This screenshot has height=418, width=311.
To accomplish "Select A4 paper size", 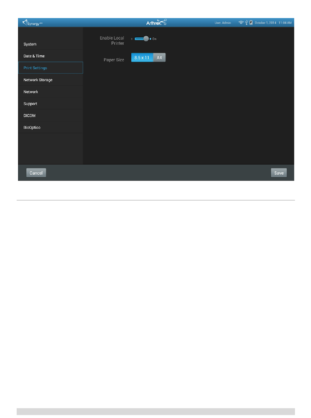I will (x=159, y=58).
